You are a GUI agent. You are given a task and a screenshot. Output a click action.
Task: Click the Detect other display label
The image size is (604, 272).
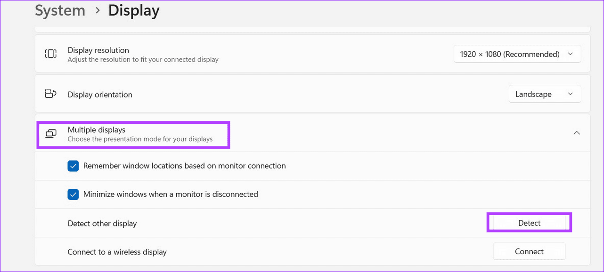click(x=102, y=224)
